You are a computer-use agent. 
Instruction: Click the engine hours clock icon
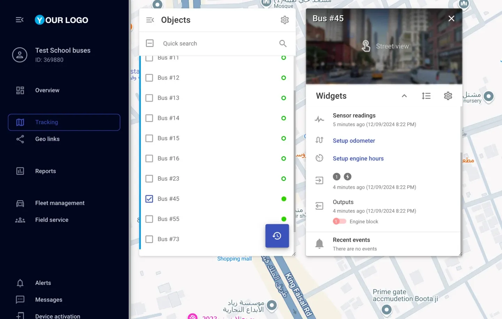tap(319, 158)
